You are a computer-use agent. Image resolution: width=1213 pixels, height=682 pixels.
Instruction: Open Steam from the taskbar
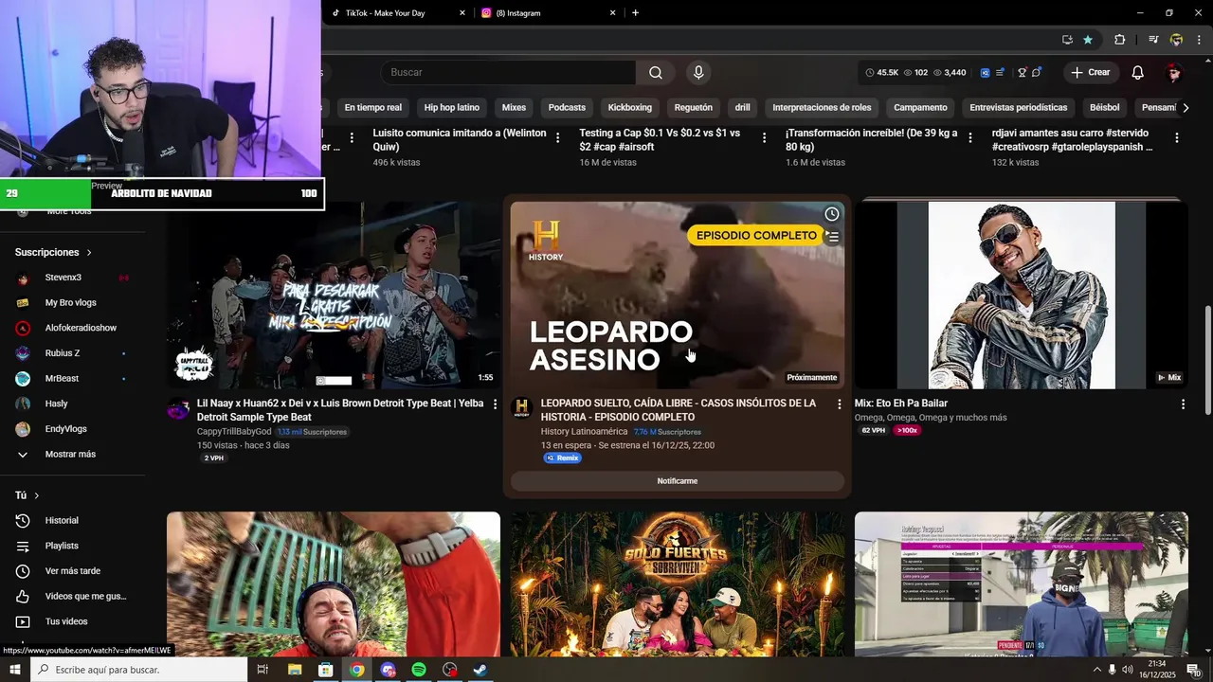pyautogui.click(x=480, y=670)
